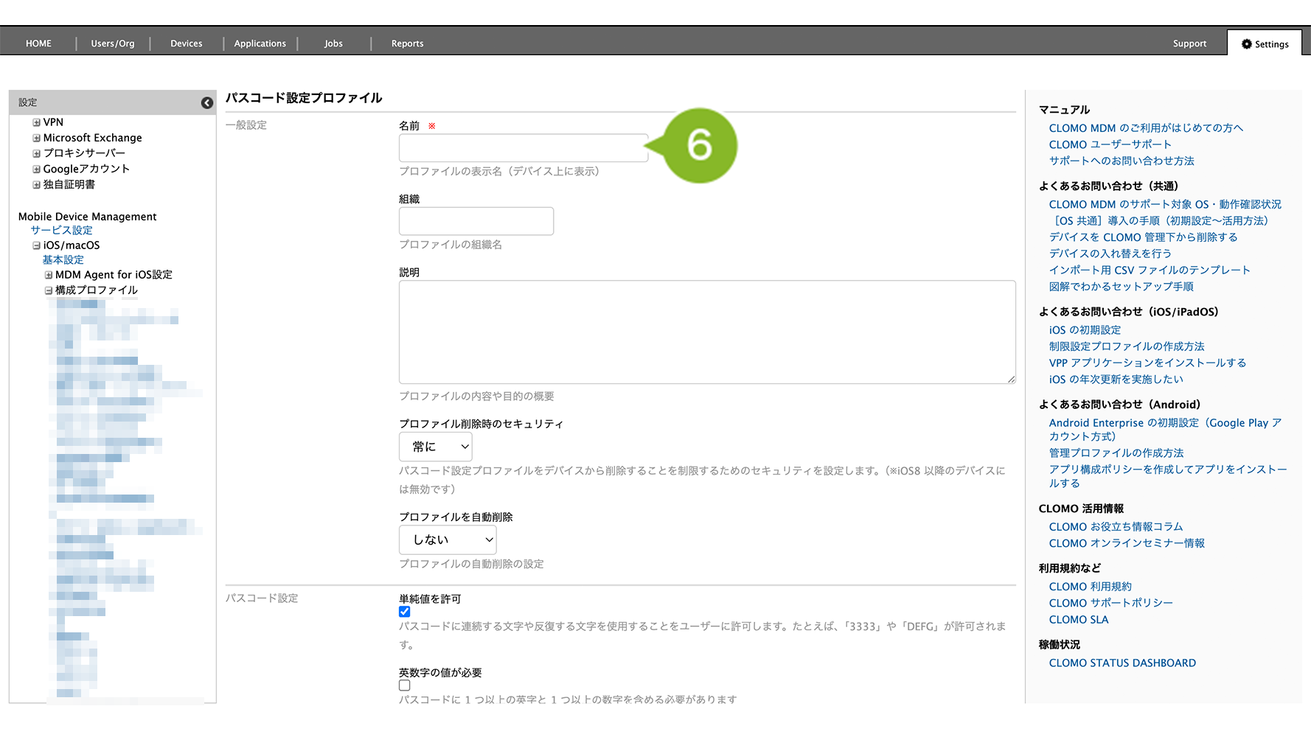
Task: Collapse the 設定 sidebar with arrow icon
Action: coord(207,103)
